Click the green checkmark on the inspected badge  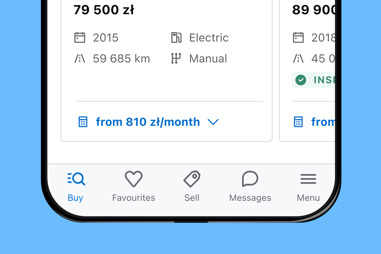pyautogui.click(x=300, y=80)
